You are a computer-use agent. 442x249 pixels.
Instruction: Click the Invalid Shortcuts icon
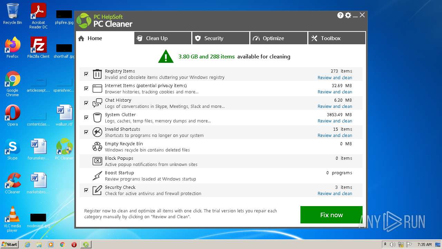coord(97,132)
